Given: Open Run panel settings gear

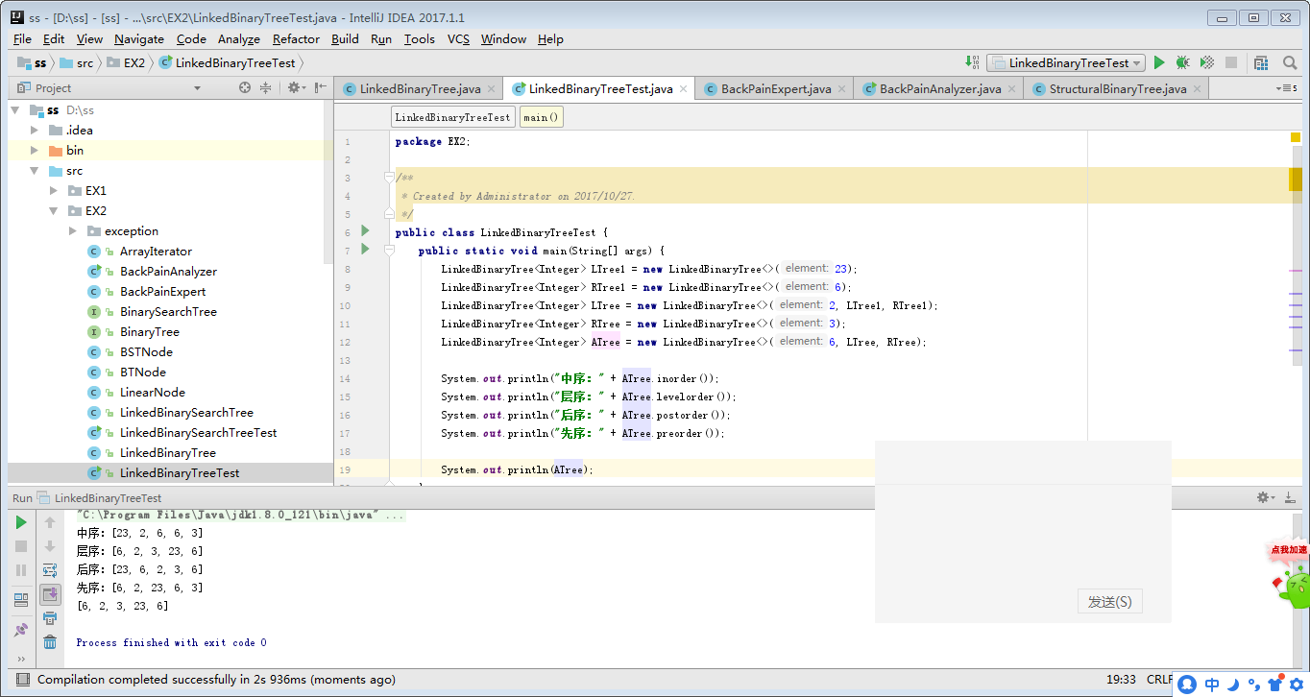Looking at the screenshot, I should (x=1267, y=497).
